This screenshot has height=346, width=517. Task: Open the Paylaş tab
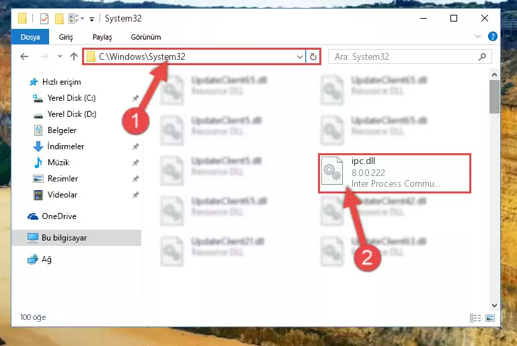pyautogui.click(x=102, y=37)
